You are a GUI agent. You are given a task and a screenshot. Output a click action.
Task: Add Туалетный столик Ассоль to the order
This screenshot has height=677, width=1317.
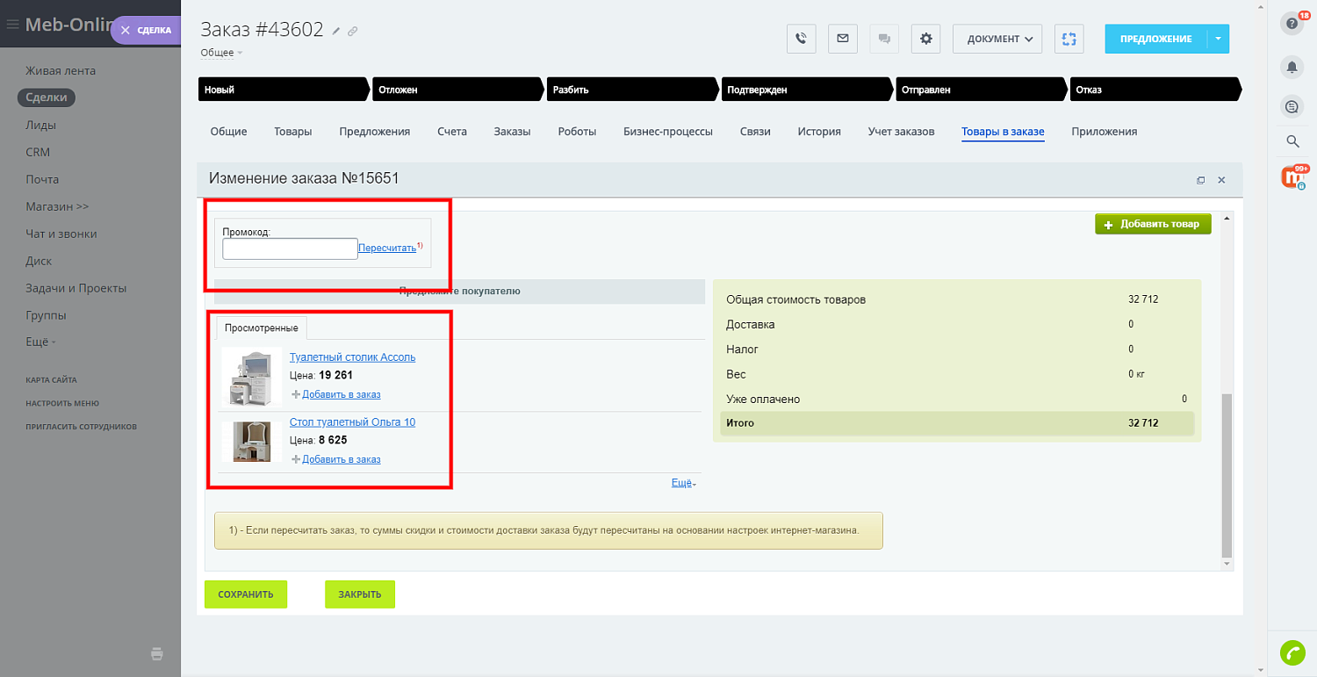(339, 394)
